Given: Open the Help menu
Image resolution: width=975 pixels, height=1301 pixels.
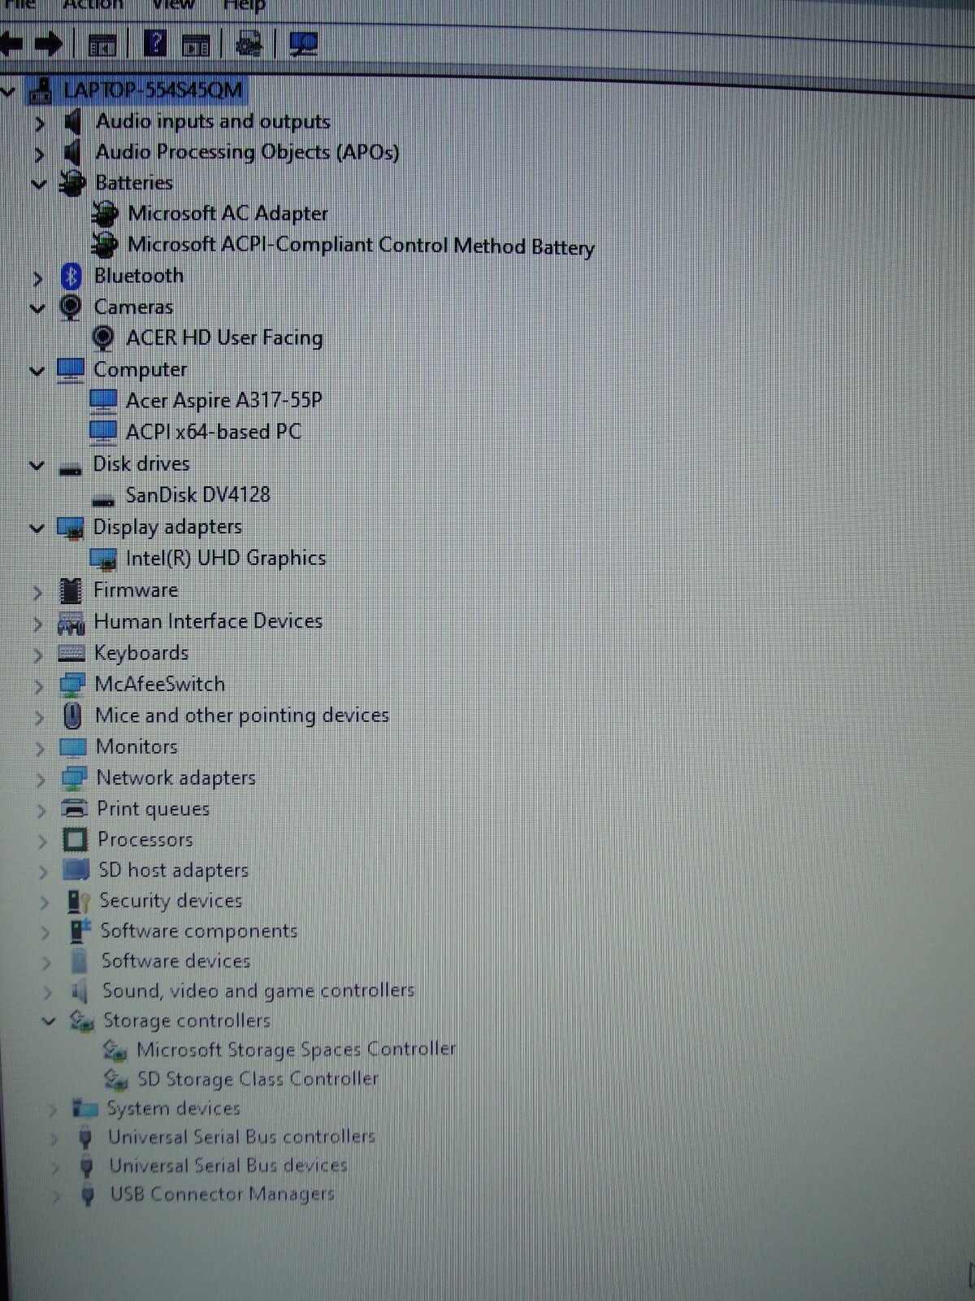Looking at the screenshot, I should [245, 6].
